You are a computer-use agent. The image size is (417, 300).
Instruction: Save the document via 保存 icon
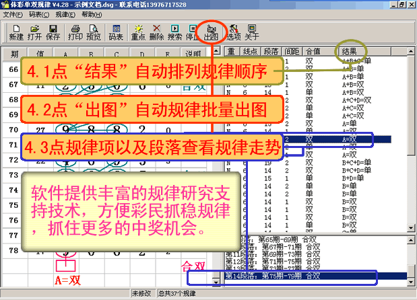[53, 32]
